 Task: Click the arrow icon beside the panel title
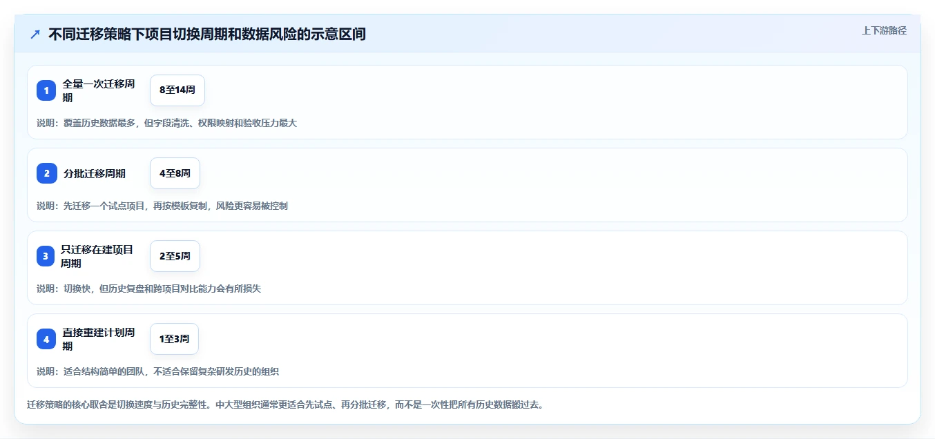point(35,35)
